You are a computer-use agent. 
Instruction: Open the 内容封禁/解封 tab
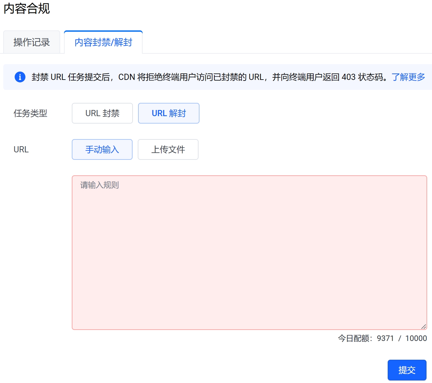[x=103, y=42]
